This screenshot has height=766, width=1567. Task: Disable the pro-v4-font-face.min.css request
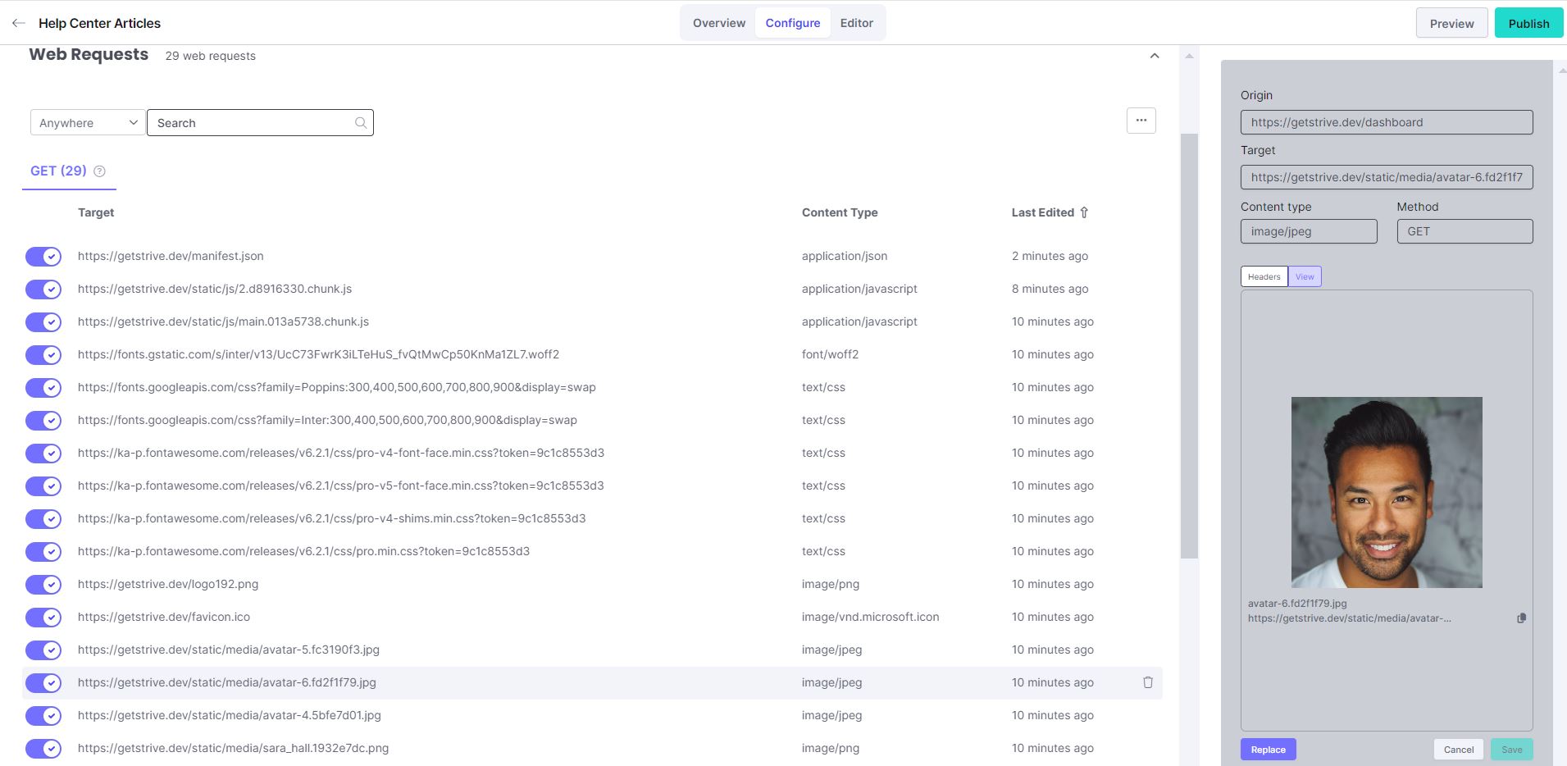pyautogui.click(x=43, y=454)
